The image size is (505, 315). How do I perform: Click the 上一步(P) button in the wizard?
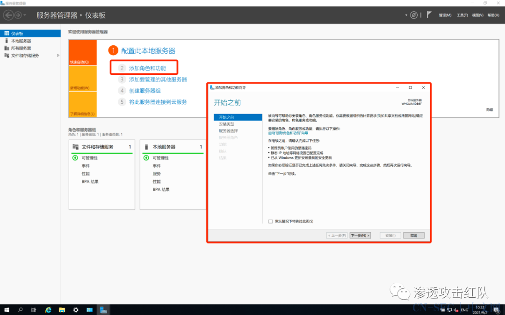tap(337, 236)
